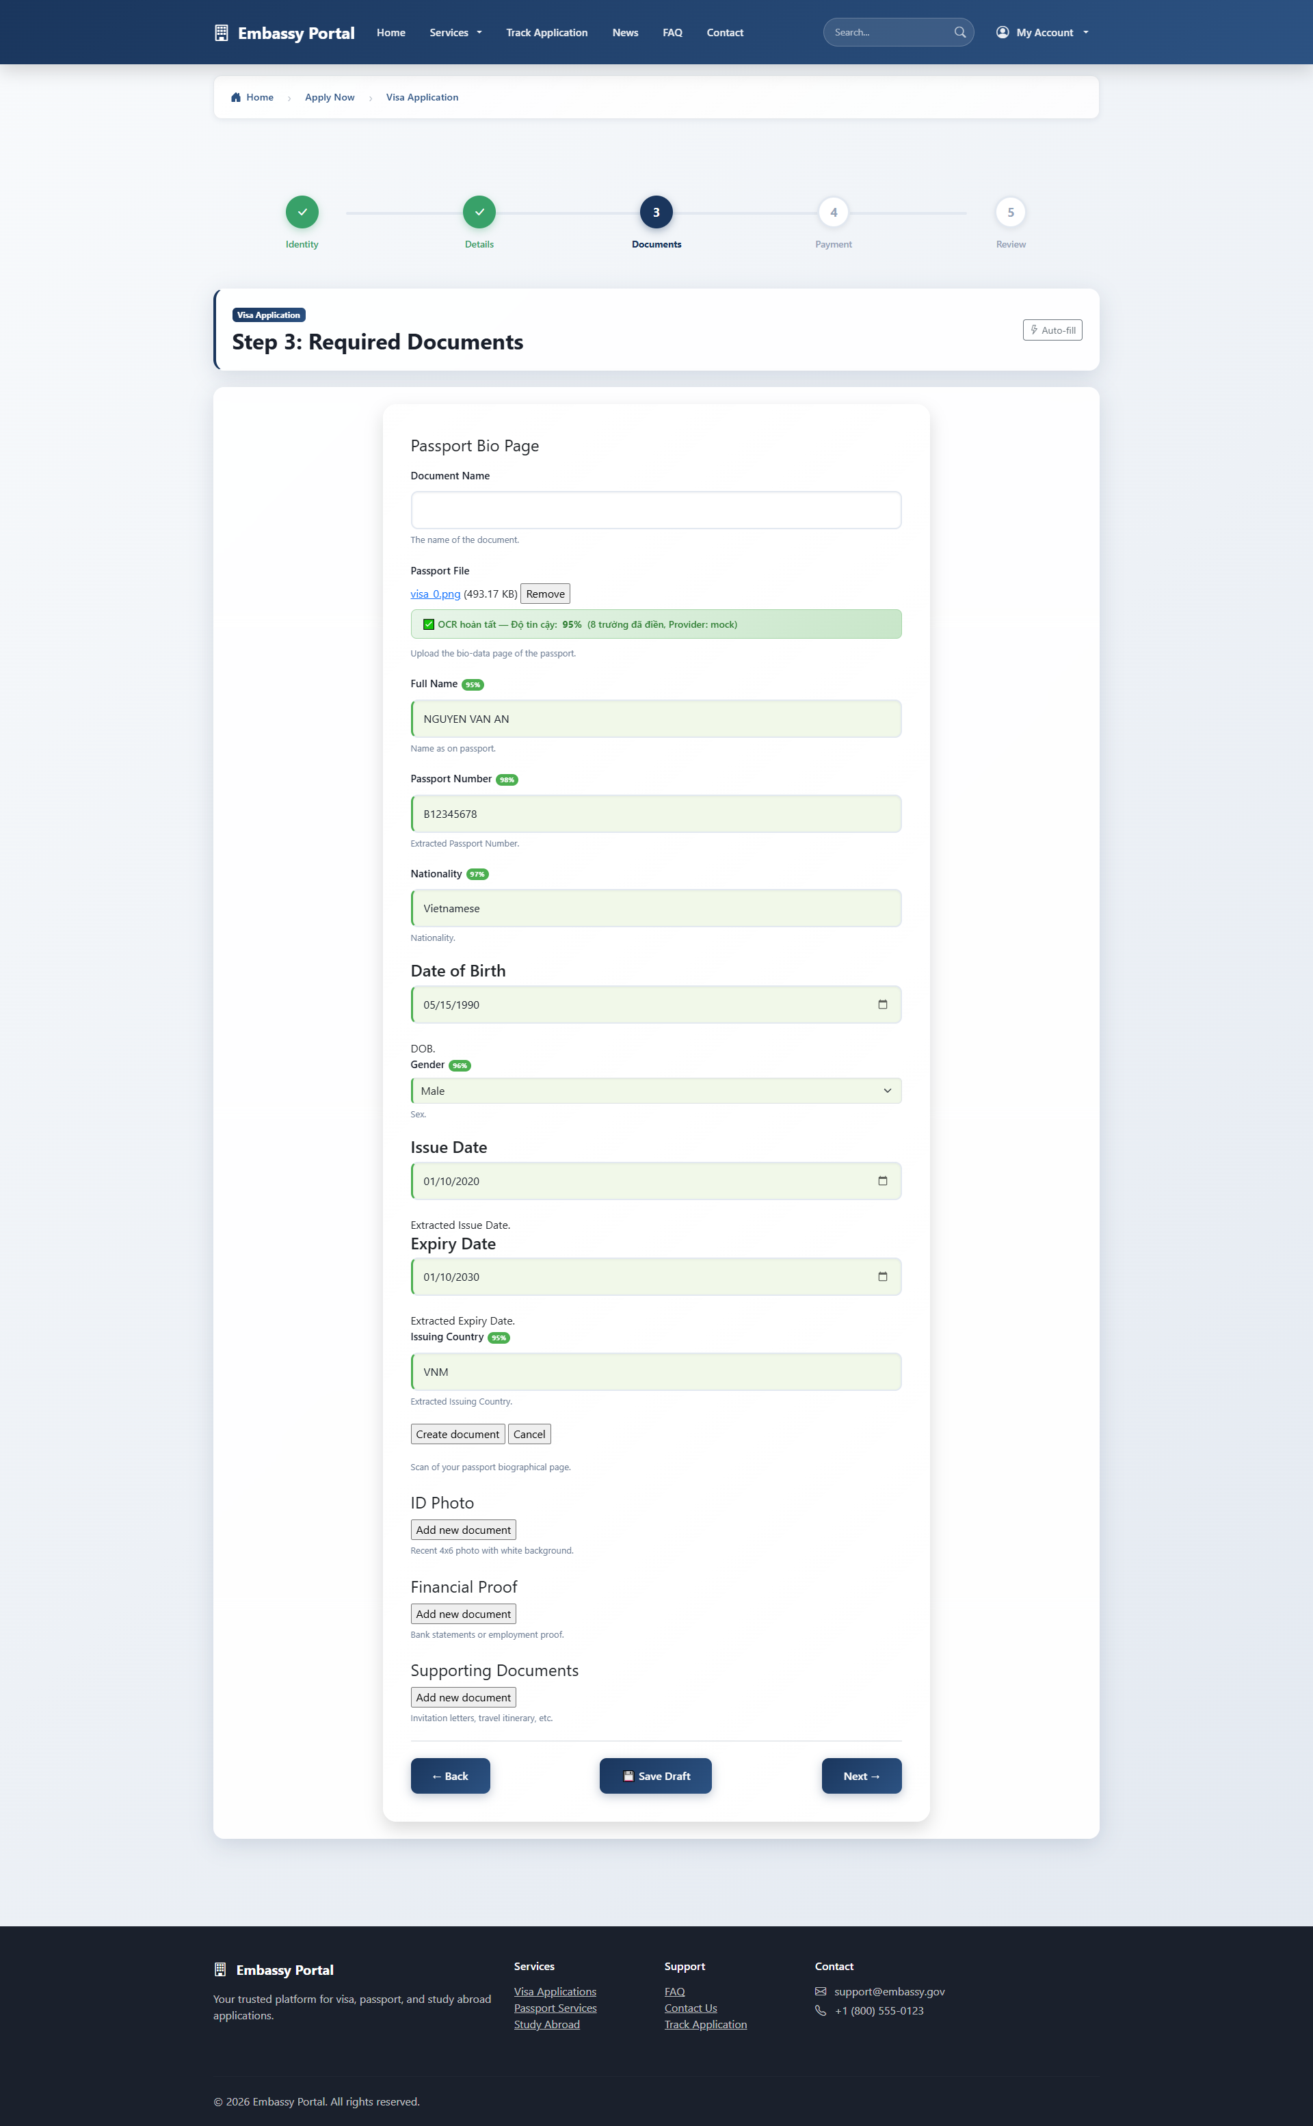Click Save Draft button
1313x2126 pixels.
click(x=656, y=1776)
